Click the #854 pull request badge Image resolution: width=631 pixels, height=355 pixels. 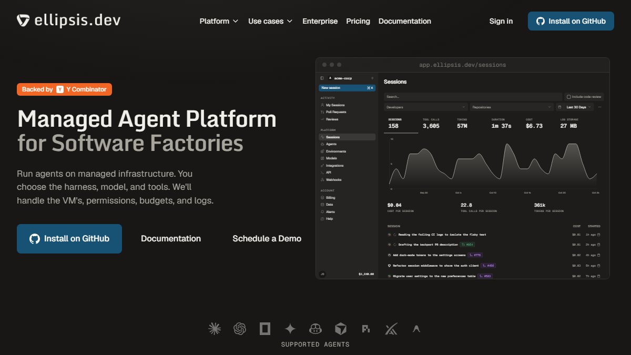[x=467, y=245]
